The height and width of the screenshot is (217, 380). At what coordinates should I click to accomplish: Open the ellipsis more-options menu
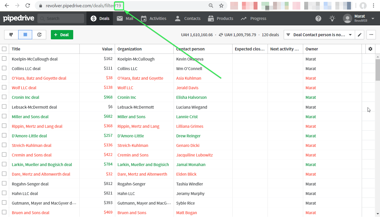tap(371, 34)
